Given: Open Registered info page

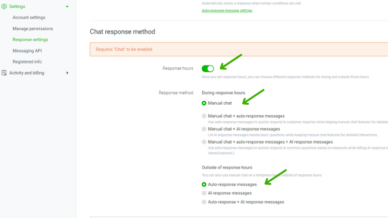Looking at the screenshot, I should tap(27, 62).
